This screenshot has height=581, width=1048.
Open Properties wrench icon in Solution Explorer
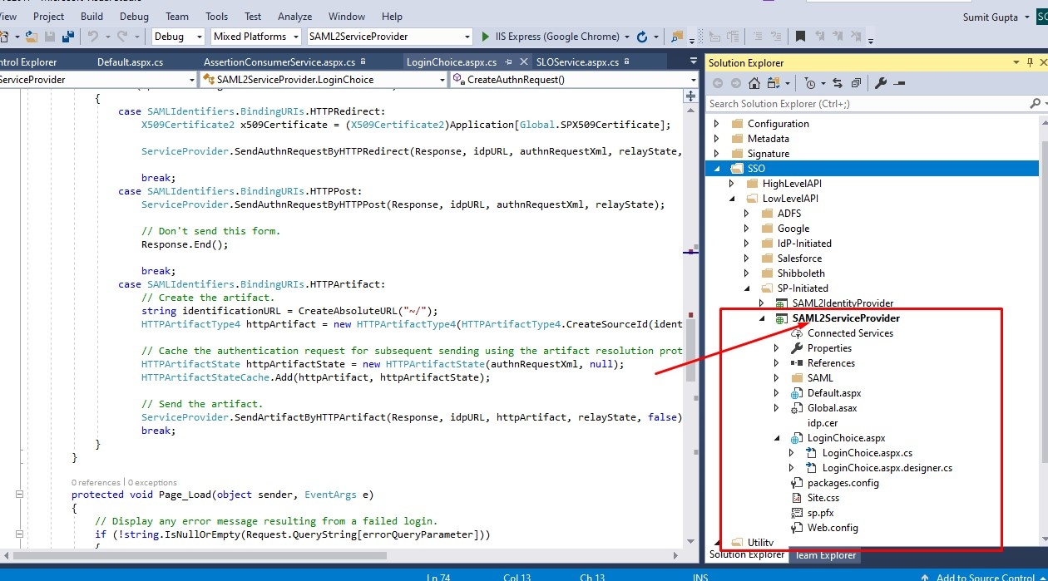pyautogui.click(x=881, y=83)
